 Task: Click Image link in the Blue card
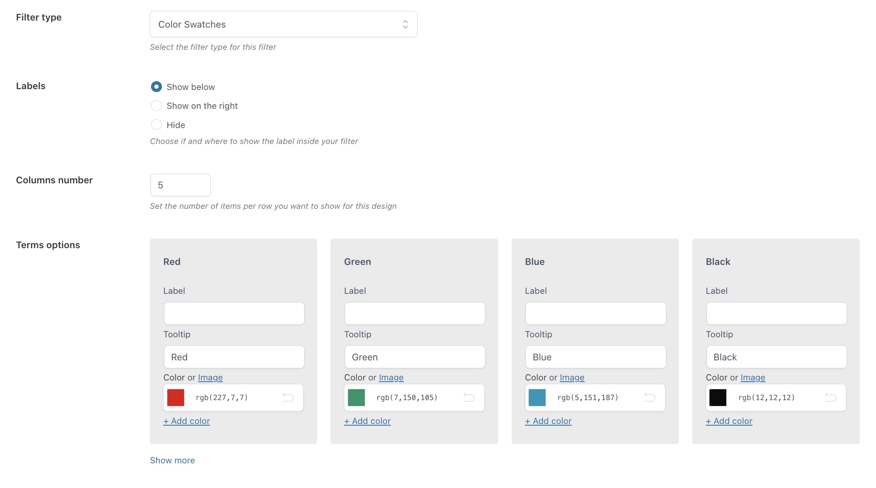point(572,378)
